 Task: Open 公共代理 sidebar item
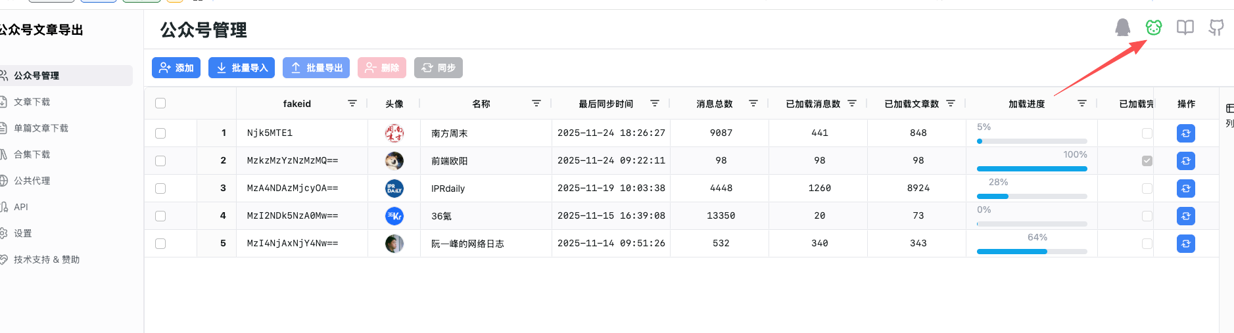pos(32,181)
